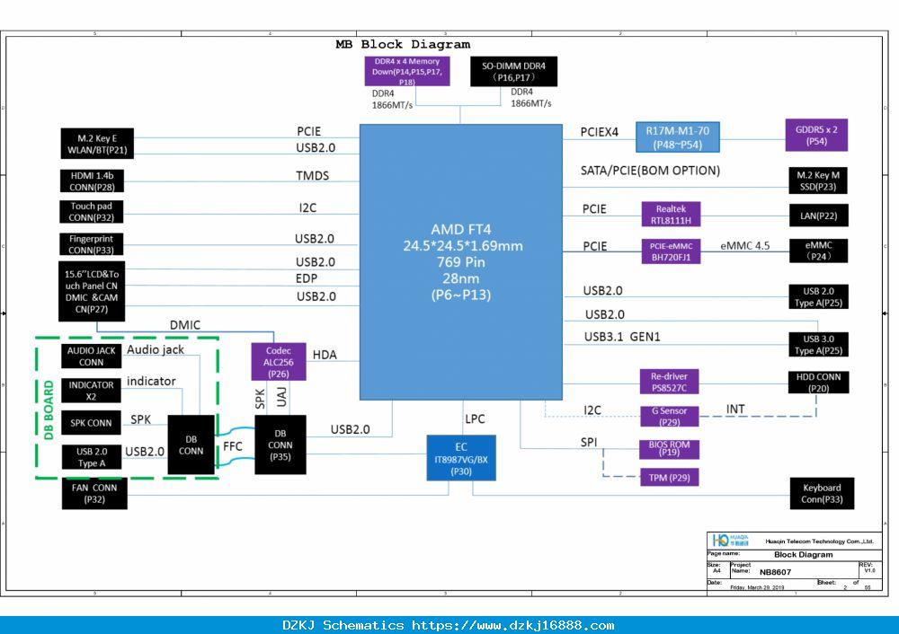The image size is (899, 634).
Task: Click the DB BOARD vertical label
Action: click(49, 409)
